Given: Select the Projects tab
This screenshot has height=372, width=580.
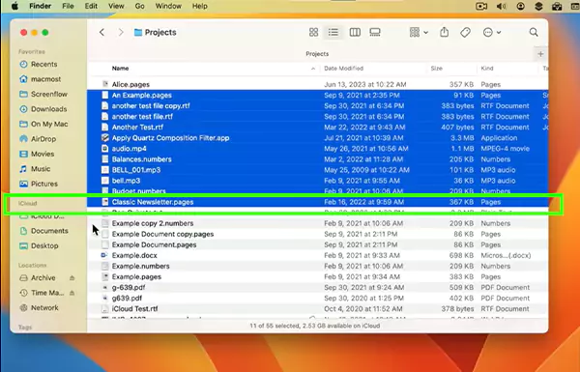Looking at the screenshot, I should coord(317,54).
